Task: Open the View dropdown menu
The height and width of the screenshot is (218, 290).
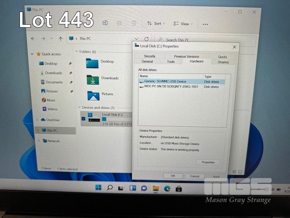Action: pyautogui.click(x=183, y=24)
